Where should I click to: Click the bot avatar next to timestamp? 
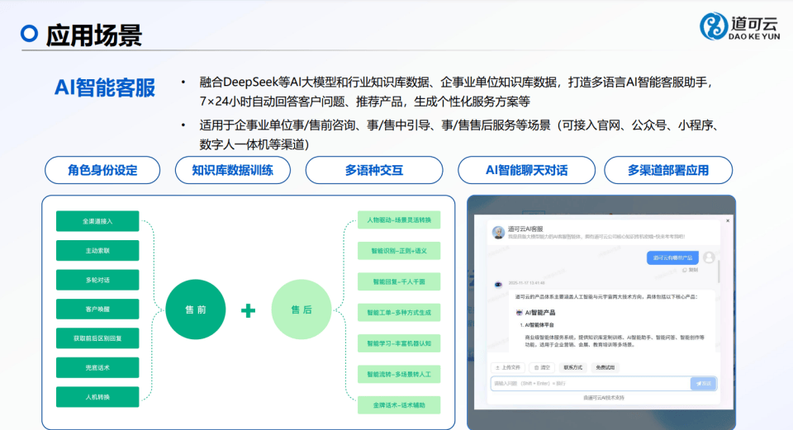[498, 283]
